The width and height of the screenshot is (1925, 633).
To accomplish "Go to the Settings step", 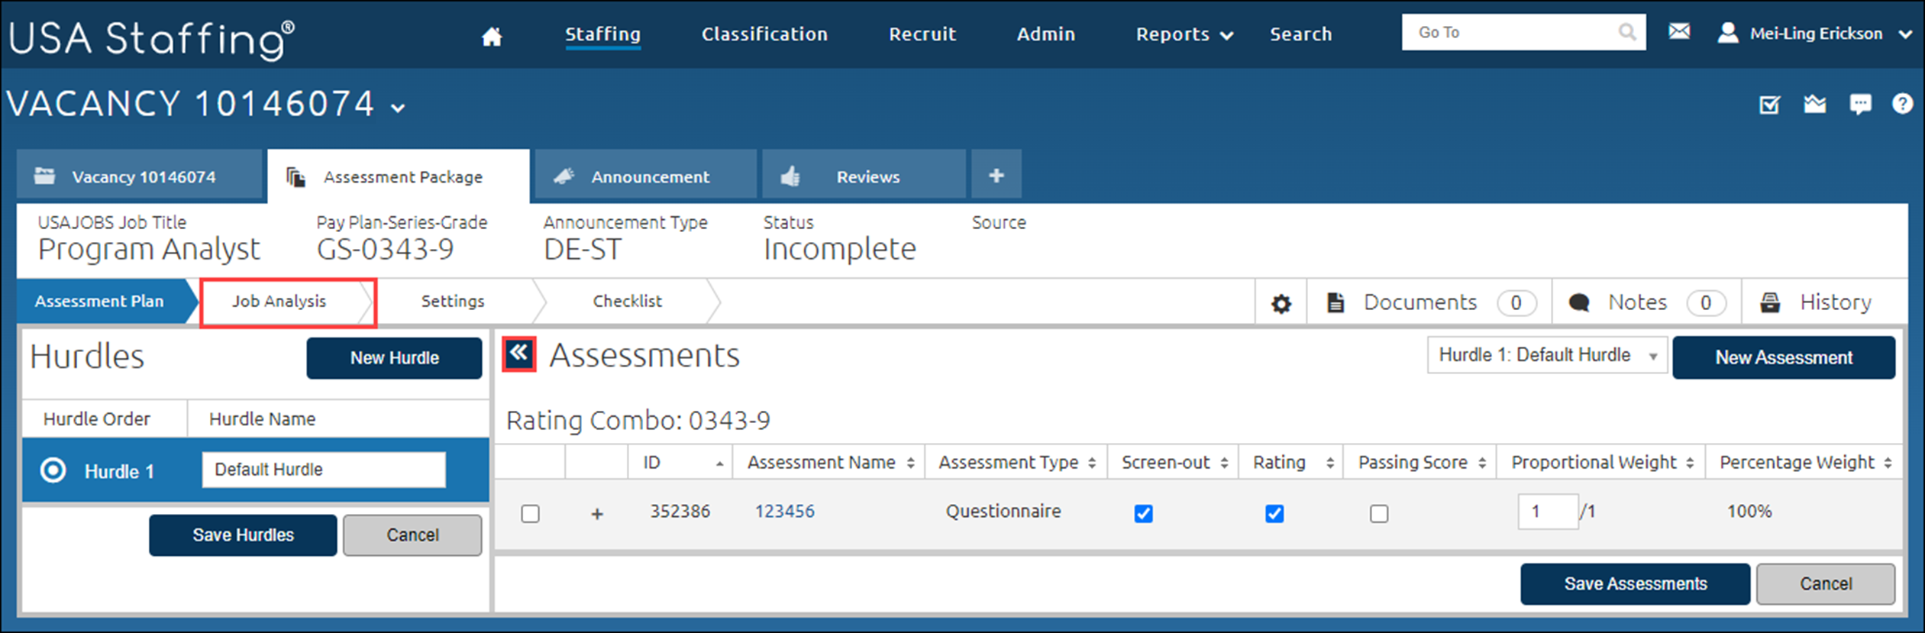I will 453,302.
